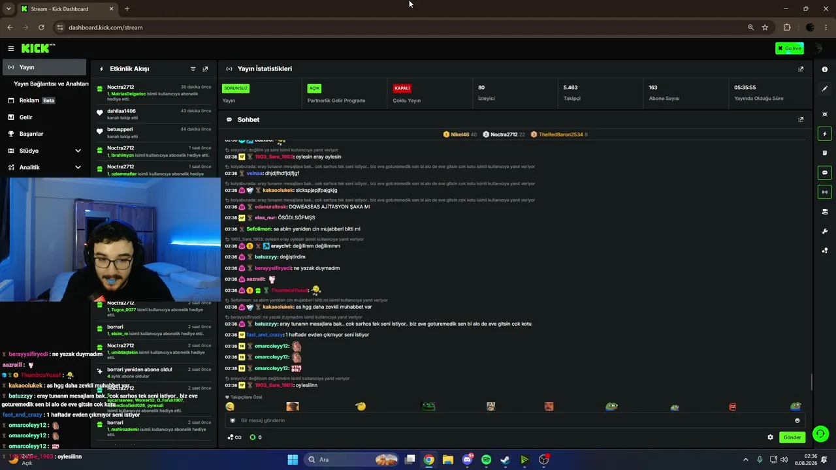Open Steam from the taskbar
Image resolution: width=836 pixels, height=470 pixels.
(x=505, y=460)
